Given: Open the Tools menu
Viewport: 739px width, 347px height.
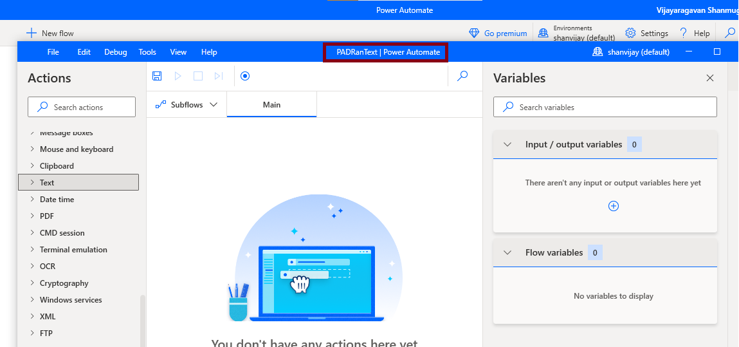Looking at the screenshot, I should point(147,52).
